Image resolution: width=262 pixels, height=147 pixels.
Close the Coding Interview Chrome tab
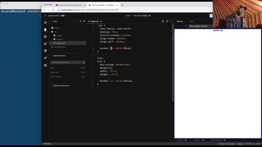coord(85,5)
